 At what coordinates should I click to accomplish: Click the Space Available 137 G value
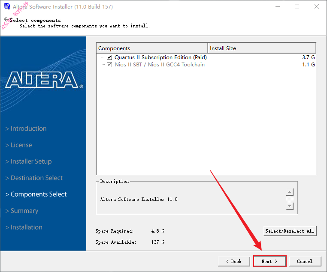pos(158,242)
